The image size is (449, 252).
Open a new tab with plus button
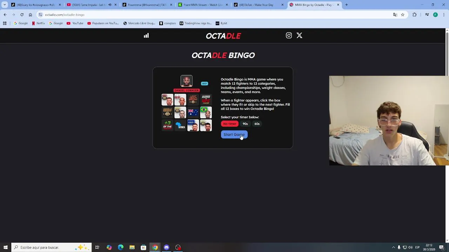[x=346, y=5]
